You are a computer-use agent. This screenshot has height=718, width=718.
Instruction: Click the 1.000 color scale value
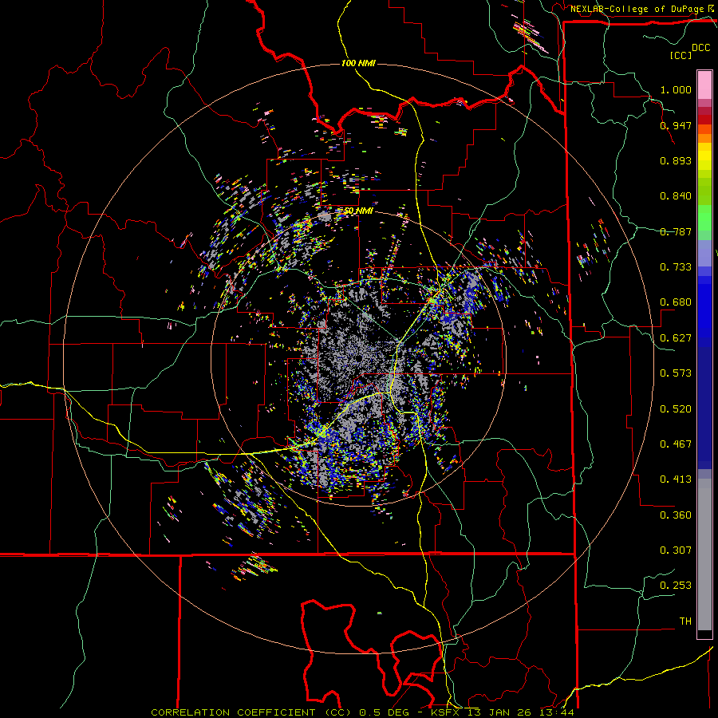tap(676, 89)
